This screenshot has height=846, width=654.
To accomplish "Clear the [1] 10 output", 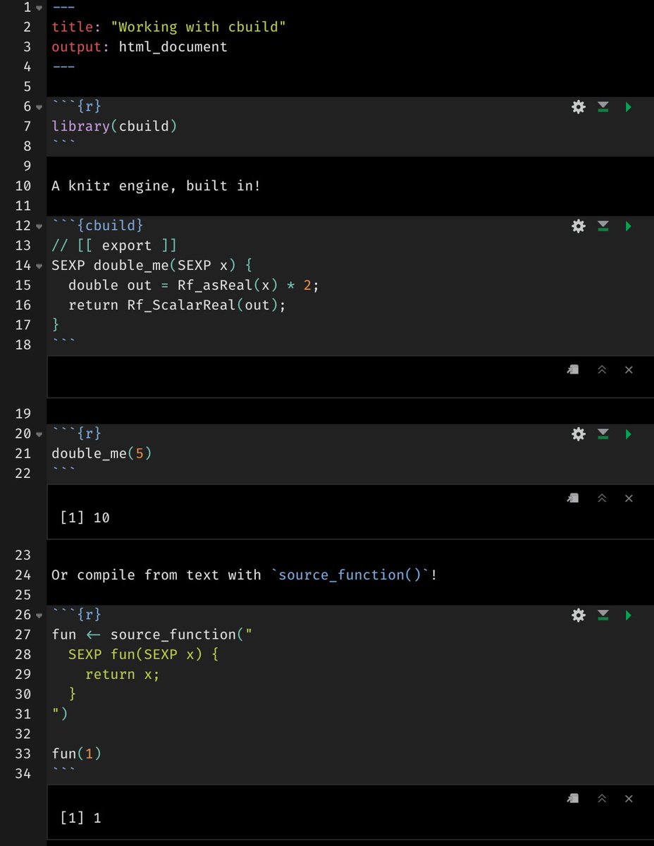I will (x=629, y=498).
